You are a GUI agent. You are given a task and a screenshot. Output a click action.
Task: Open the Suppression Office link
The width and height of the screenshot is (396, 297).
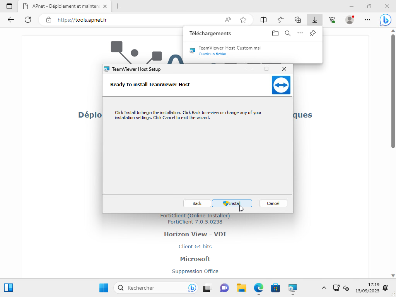tap(195, 271)
